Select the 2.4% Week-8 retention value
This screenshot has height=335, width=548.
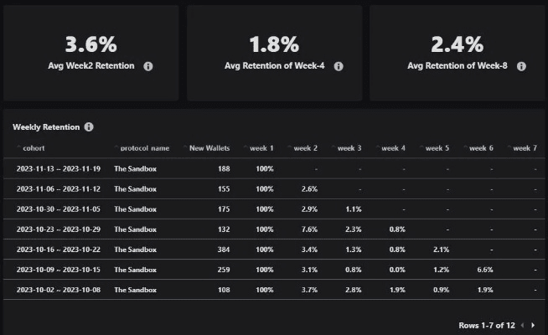pos(457,44)
